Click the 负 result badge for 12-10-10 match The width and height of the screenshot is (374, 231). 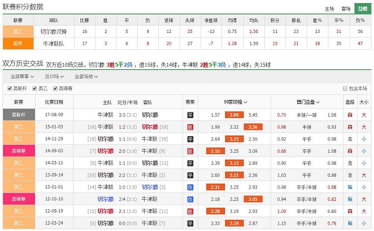pyautogui.click(x=190, y=199)
